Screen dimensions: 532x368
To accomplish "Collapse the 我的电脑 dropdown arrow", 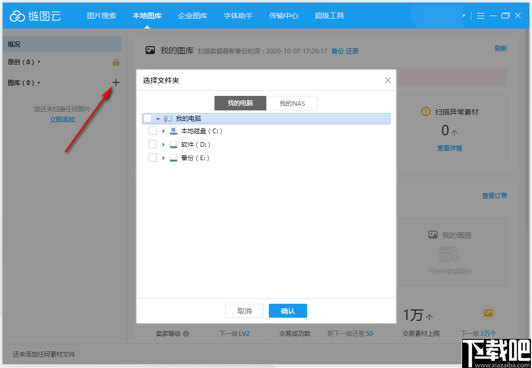I will coord(158,118).
